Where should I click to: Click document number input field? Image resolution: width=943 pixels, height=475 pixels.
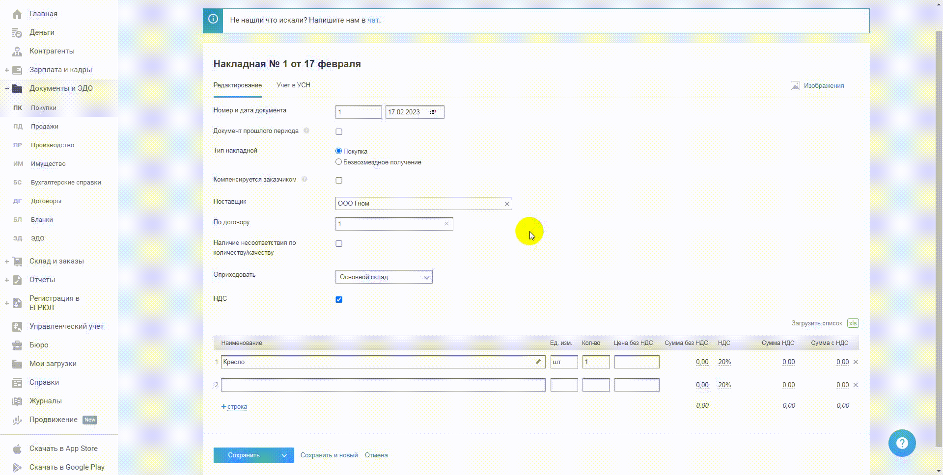[x=359, y=112]
